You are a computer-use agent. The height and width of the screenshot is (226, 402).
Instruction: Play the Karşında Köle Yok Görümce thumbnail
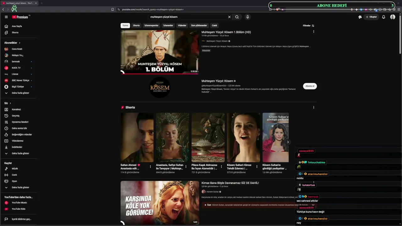tap(160, 203)
